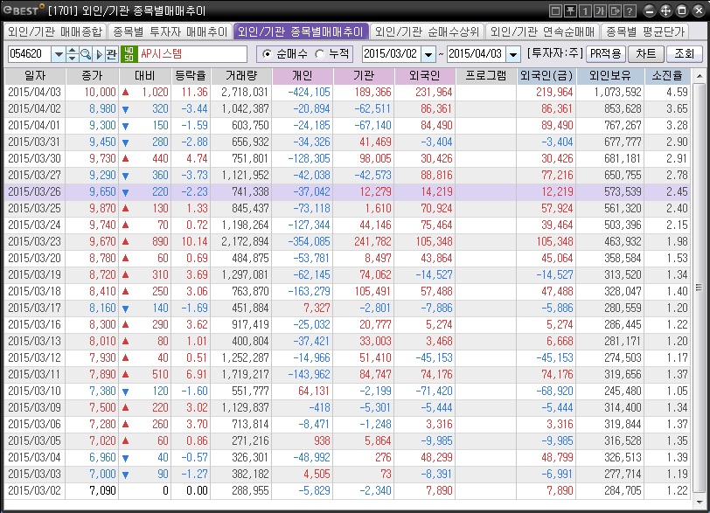This screenshot has height=513, width=710.
Task: Click the 외국인(금) column header
Action: pyautogui.click(x=546, y=75)
